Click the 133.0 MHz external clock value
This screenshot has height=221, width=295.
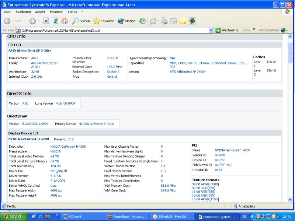tap(114, 67)
